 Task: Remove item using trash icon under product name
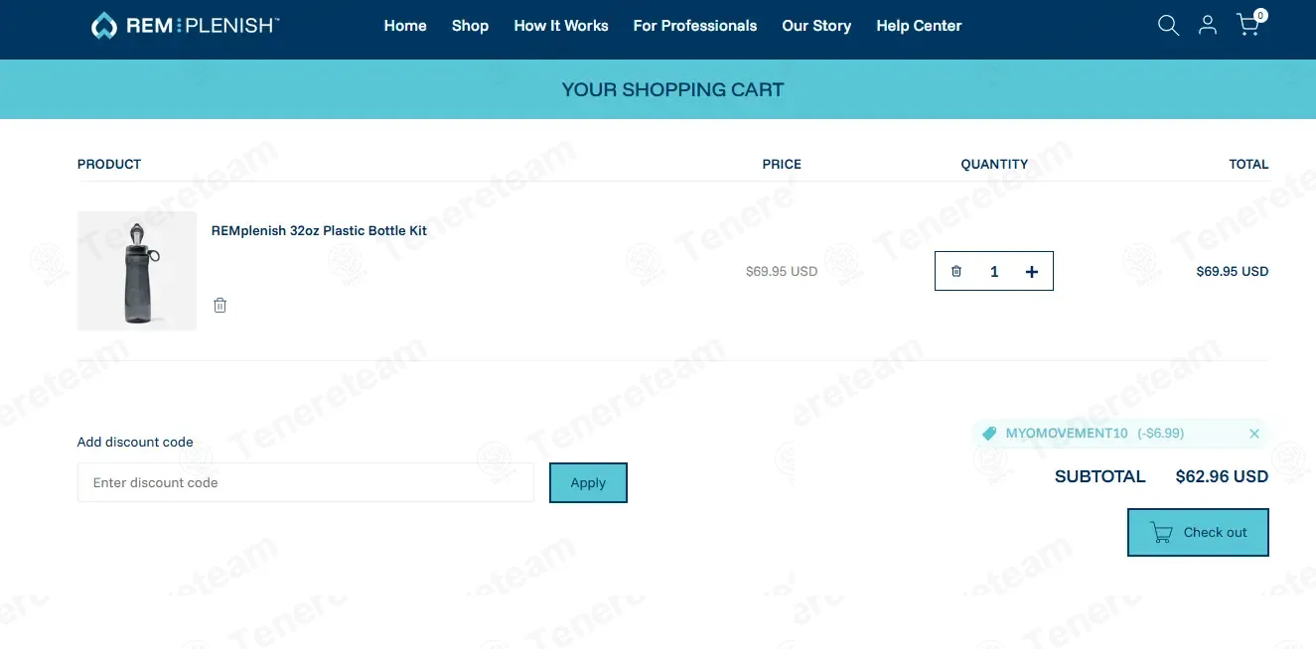tap(220, 305)
